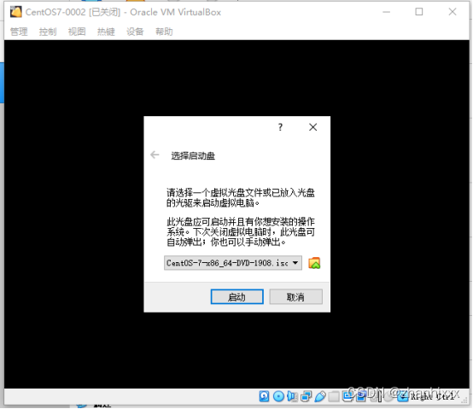
Task: Click the help question mark in dialog
Action: point(280,127)
